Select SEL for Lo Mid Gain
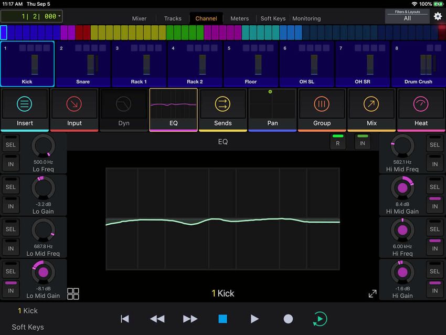 coord(11,269)
